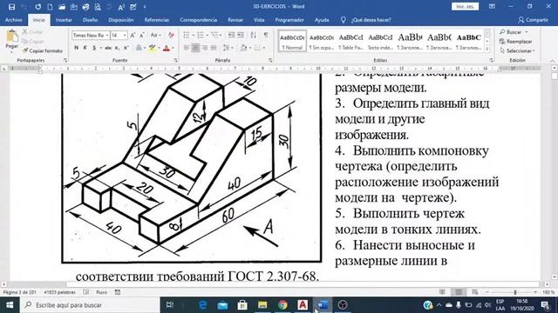Toggle align left paragraph
Screen dimensions: 558x313
click(187, 48)
